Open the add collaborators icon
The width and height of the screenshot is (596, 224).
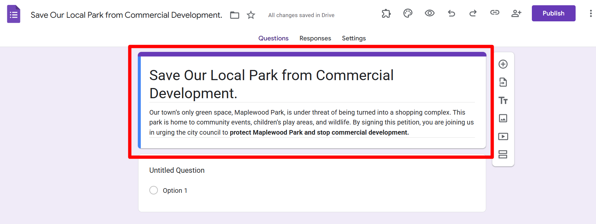tap(516, 13)
